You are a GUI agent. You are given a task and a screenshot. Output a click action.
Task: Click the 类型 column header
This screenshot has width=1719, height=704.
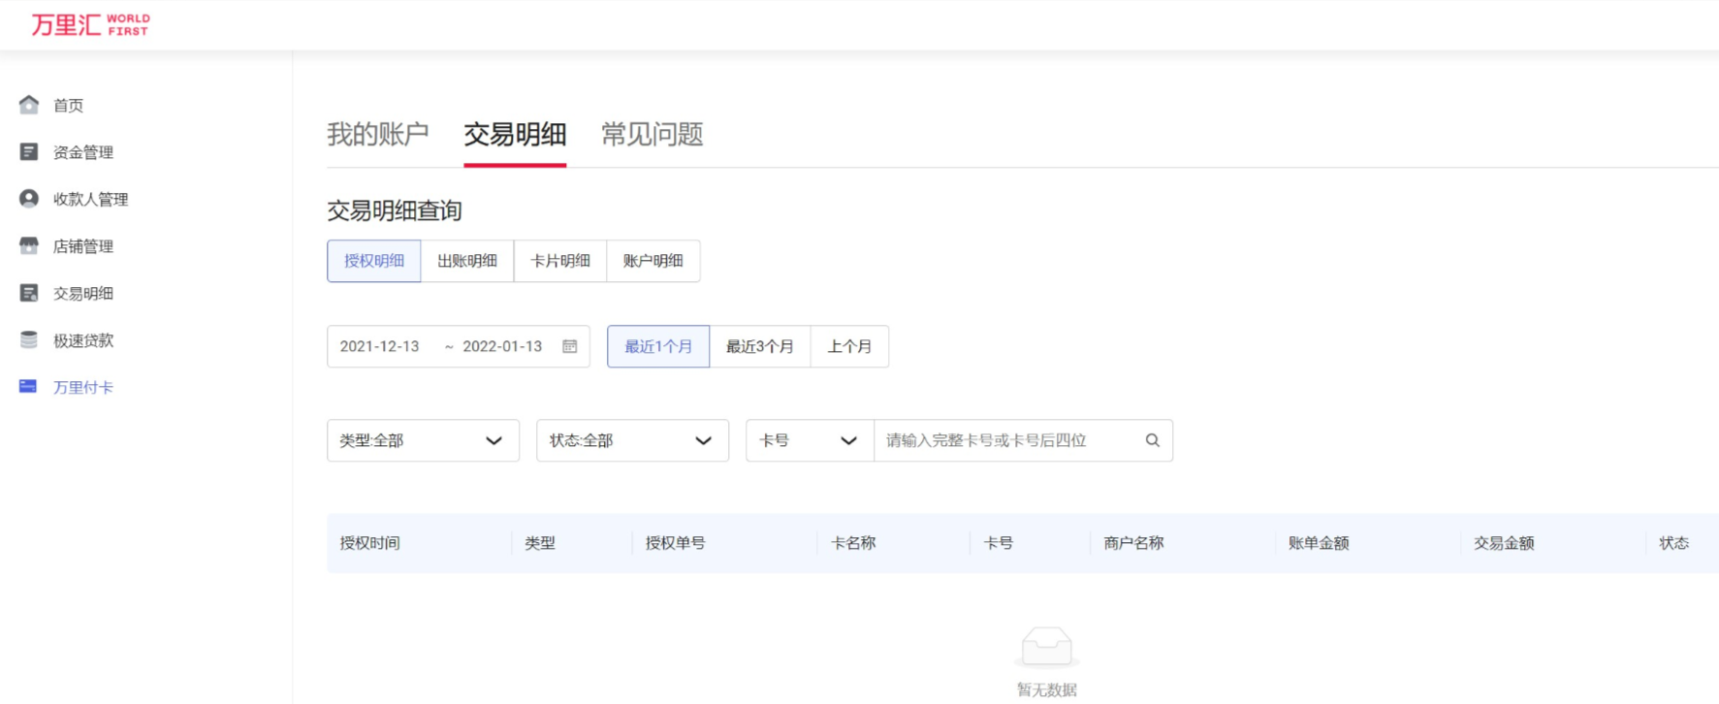pos(540,543)
